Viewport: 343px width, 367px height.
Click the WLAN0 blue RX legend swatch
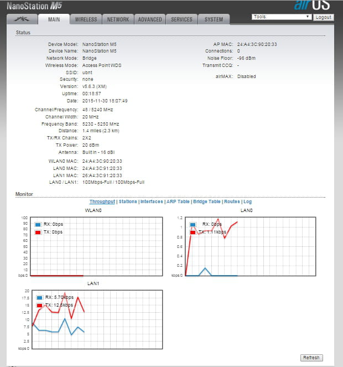coord(38,224)
